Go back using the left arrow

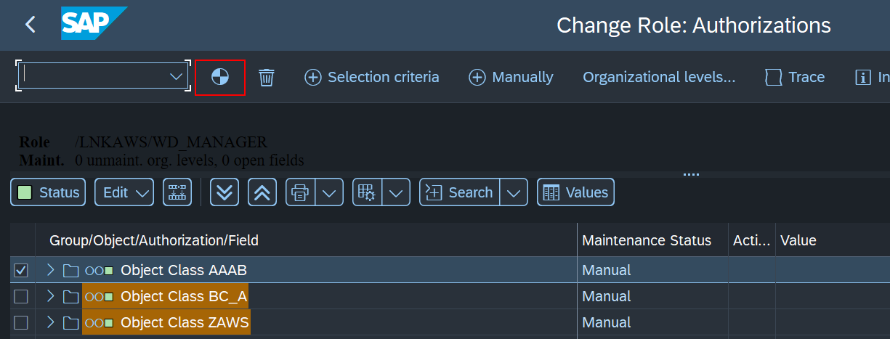coord(30,25)
